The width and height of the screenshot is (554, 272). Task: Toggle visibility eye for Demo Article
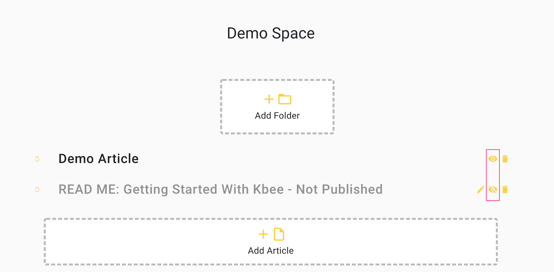(493, 159)
